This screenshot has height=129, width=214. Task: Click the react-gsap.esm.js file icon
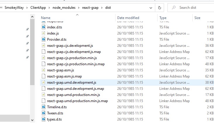[43, 70]
